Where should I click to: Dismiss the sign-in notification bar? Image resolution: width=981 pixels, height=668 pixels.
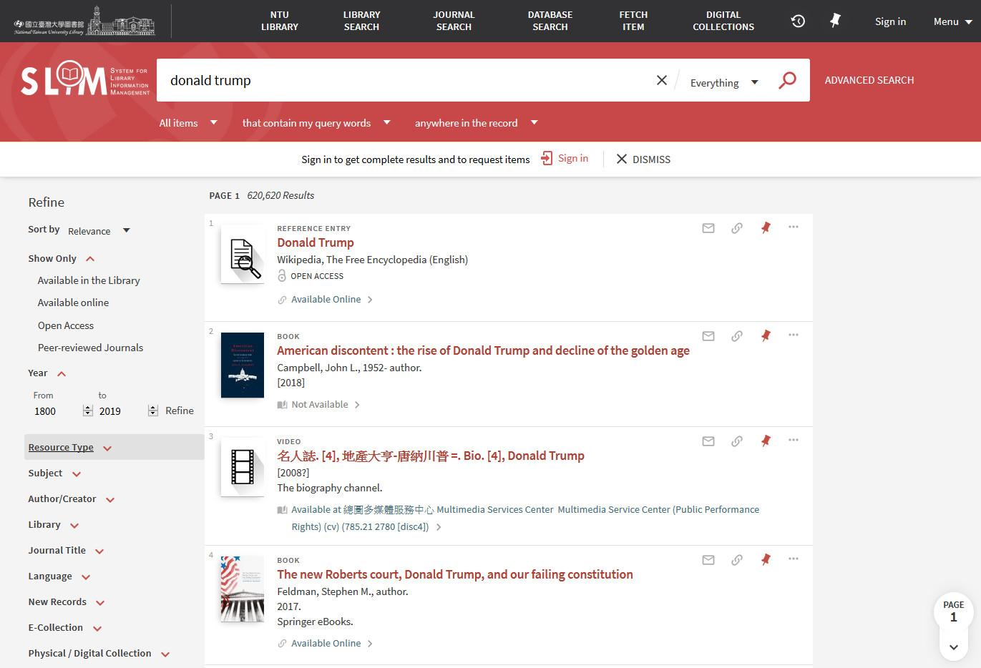[643, 159]
